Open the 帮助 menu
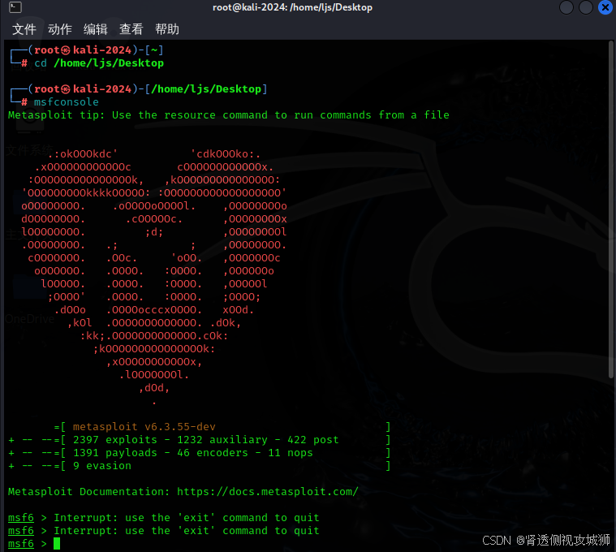This screenshot has width=616, height=552. (167, 29)
